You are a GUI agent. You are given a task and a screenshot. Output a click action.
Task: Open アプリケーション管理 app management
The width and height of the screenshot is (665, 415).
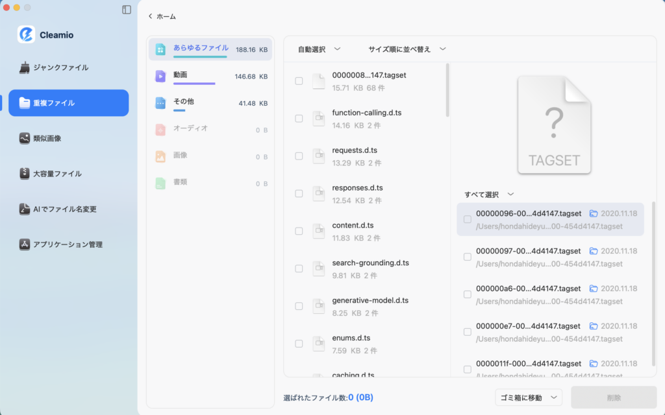[68, 244]
